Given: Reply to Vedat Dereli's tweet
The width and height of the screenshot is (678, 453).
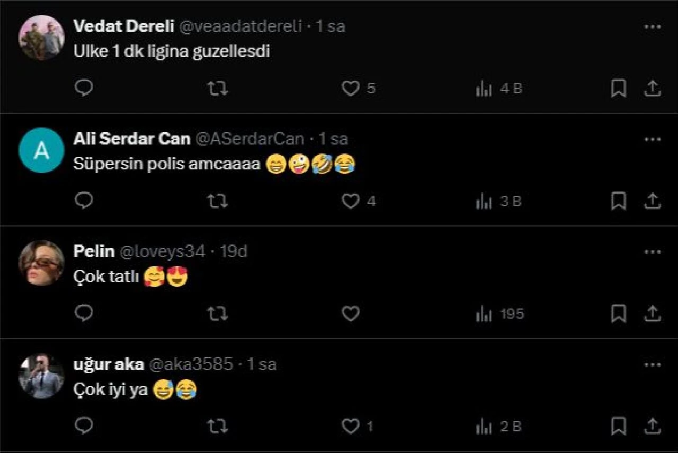Looking at the screenshot, I should [x=84, y=88].
